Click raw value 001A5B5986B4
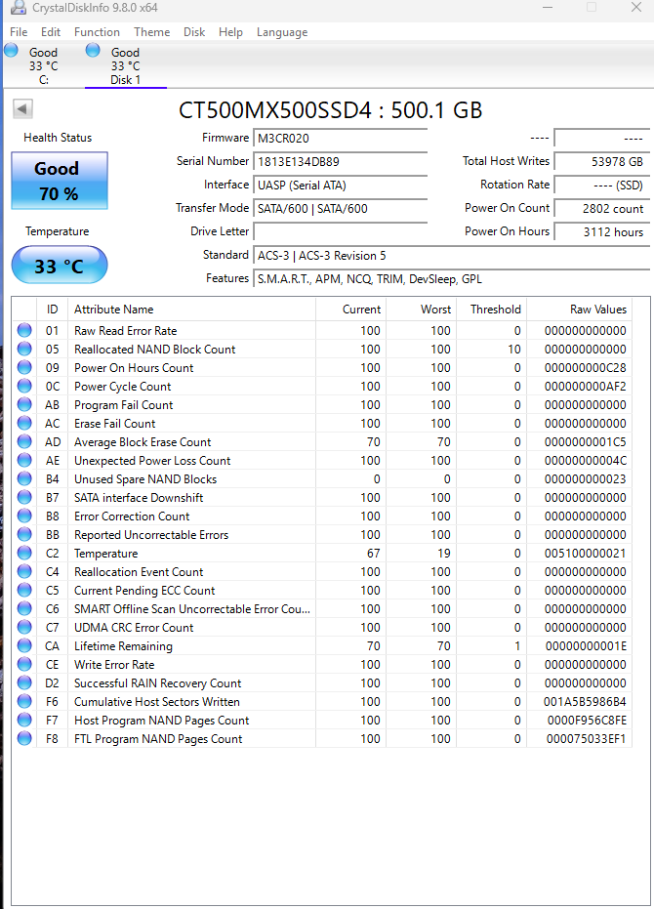 coord(585,702)
